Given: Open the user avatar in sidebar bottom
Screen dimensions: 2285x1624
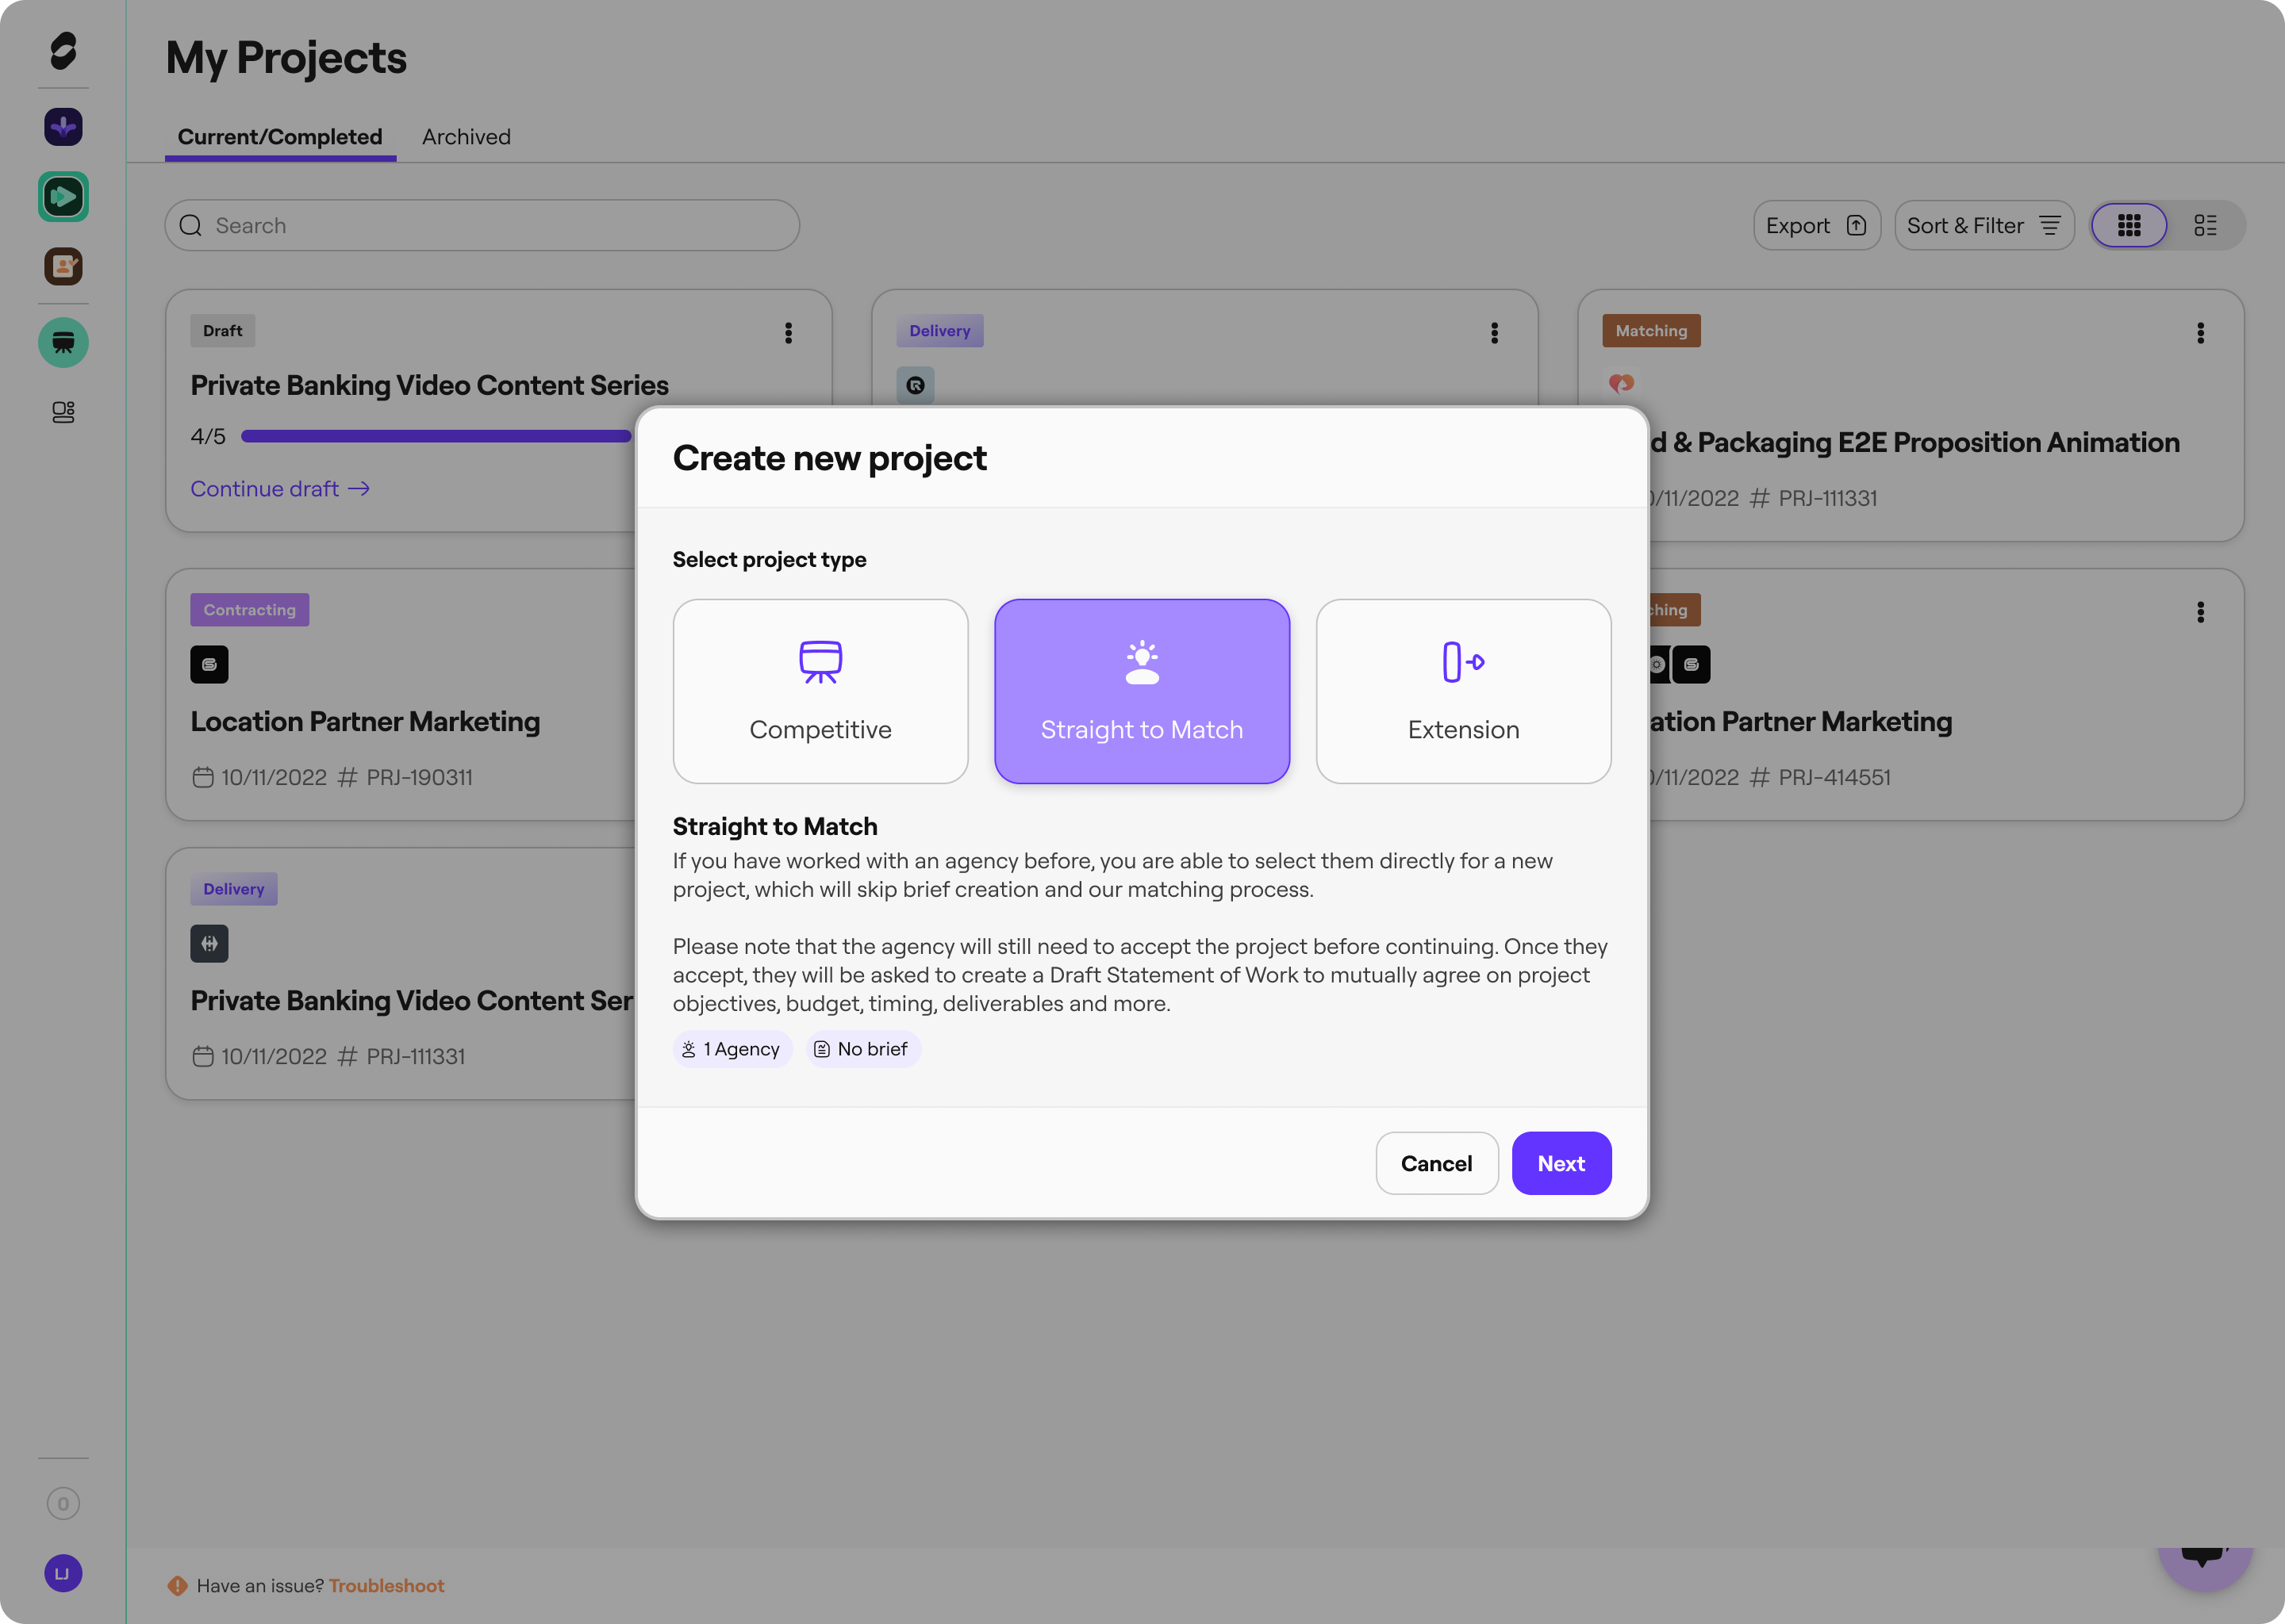Looking at the screenshot, I should point(63,1573).
